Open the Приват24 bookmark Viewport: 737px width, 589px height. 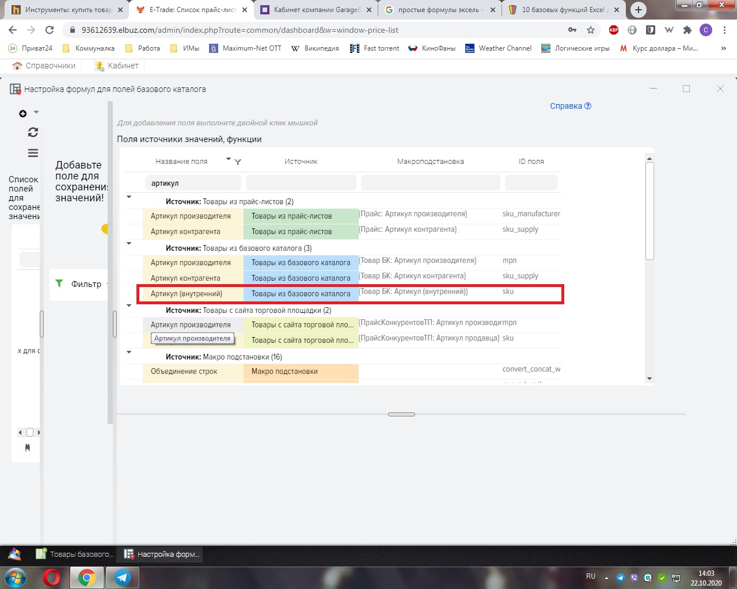pos(31,48)
